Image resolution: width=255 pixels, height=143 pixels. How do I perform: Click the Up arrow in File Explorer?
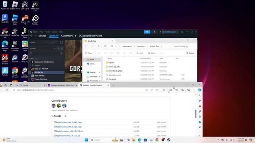click(98, 46)
